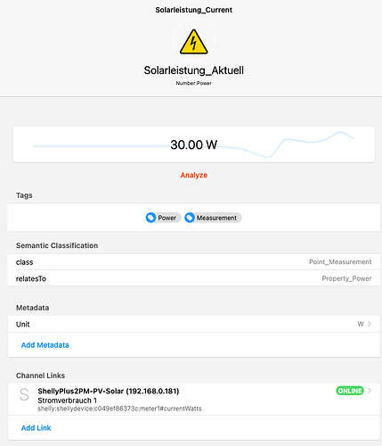Select the relatesTo Property_Power row
The width and height of the screenshot is (382, 446).
click(194, 278)
